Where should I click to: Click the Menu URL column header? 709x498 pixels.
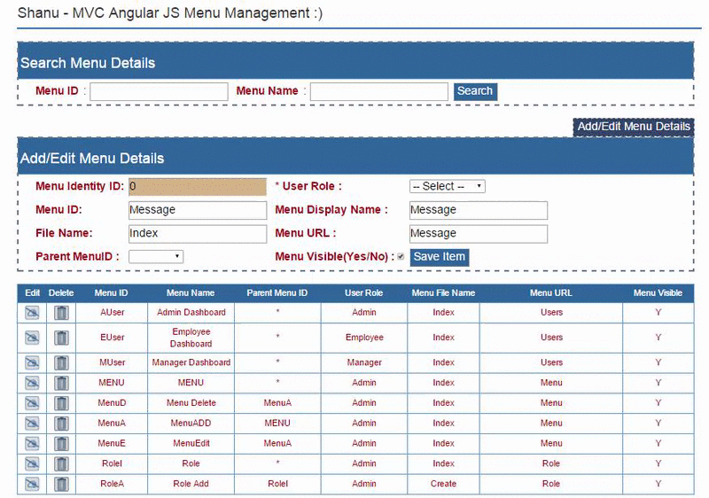[550, 292]
